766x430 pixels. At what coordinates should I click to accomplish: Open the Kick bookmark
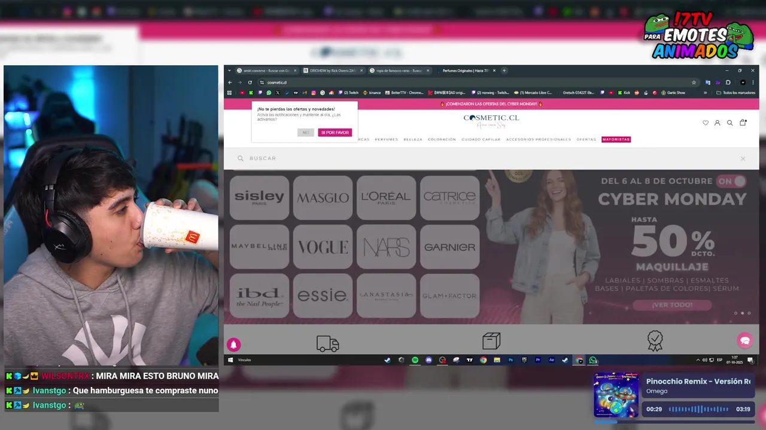[x=624, y=93]
